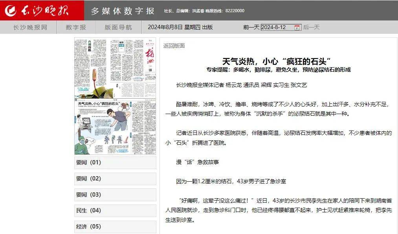Open the 民生 (04) section
The width and height of the screenshot is (398, 234).
tap(115, 211)
